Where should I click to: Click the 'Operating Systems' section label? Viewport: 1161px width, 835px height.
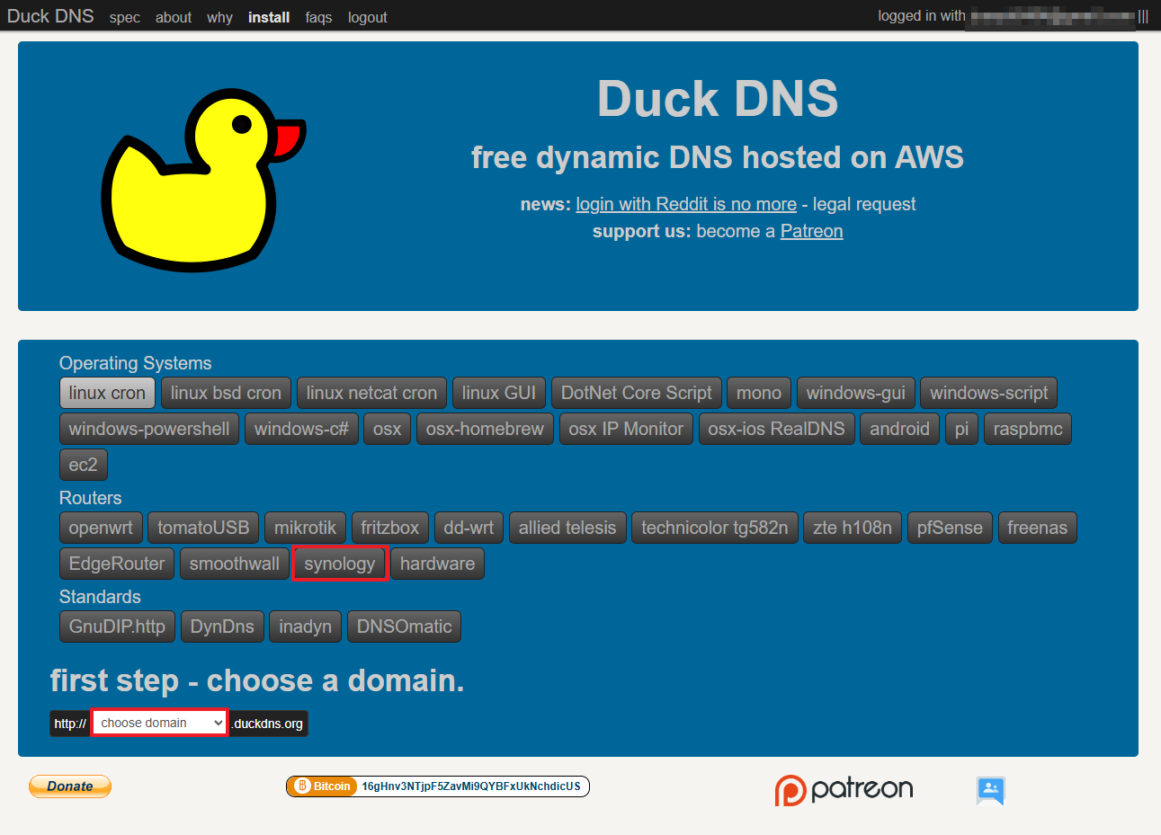[x=136, y=363]
